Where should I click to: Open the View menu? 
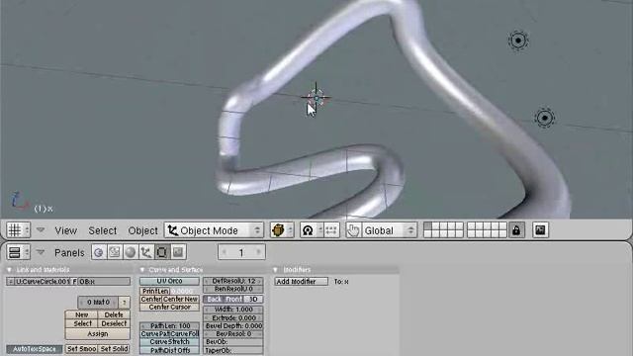coord(66,230)
